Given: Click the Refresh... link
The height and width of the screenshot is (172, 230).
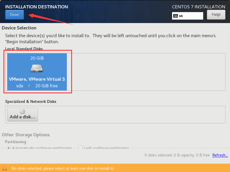Looking at the screenshot, I should (x=220, y=155).
